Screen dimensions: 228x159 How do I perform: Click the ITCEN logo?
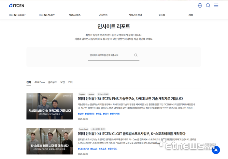(x=17, y=6)
